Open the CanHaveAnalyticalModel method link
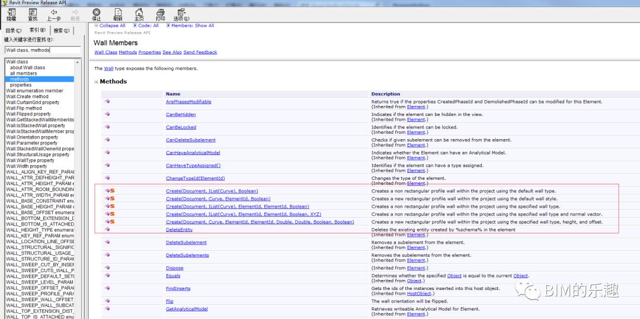The width and height of the screenshot is (640, 319). point(193,153)
